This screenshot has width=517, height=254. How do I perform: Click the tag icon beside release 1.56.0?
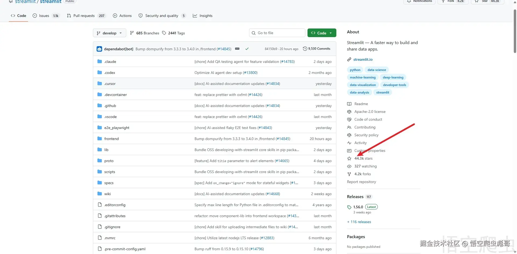point(349,207)
